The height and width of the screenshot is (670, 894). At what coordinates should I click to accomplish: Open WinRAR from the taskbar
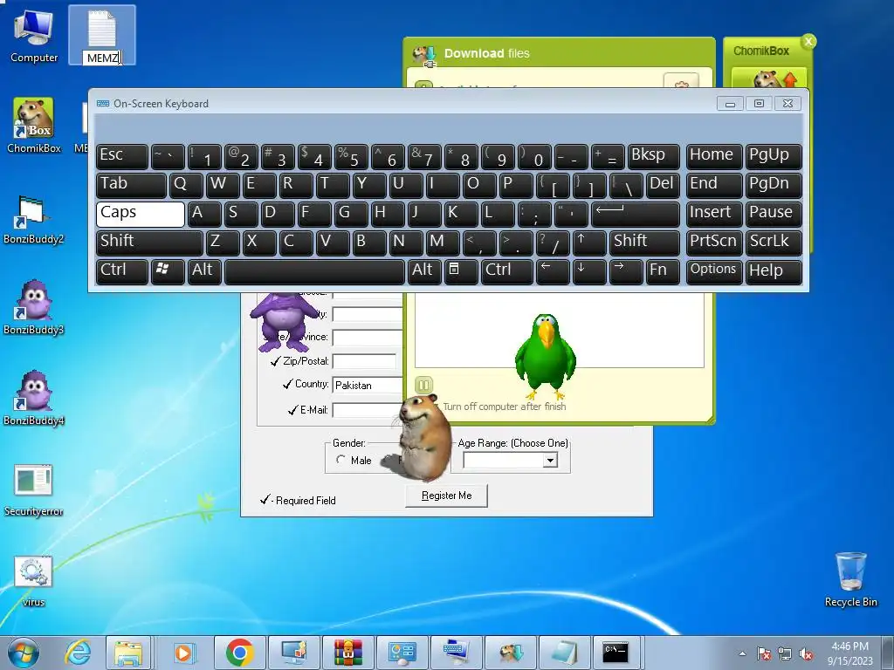click(347, 653)
